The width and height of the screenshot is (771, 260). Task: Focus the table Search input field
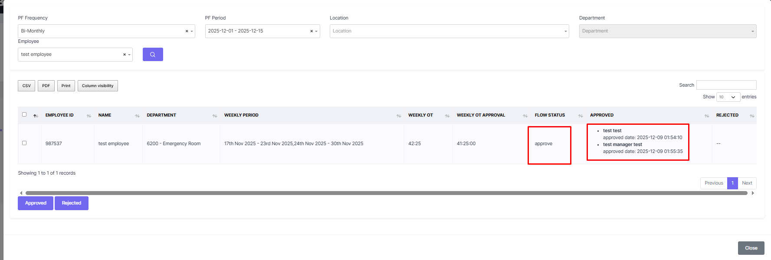[x=726, y=85]
